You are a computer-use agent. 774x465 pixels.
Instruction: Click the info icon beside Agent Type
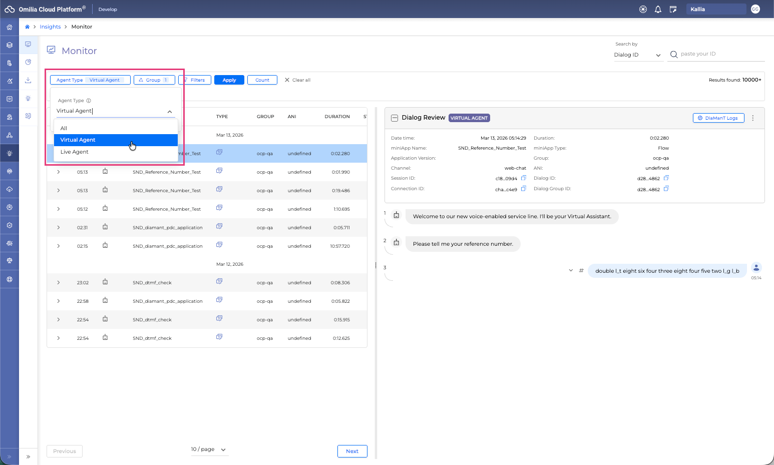pos(89,101)
